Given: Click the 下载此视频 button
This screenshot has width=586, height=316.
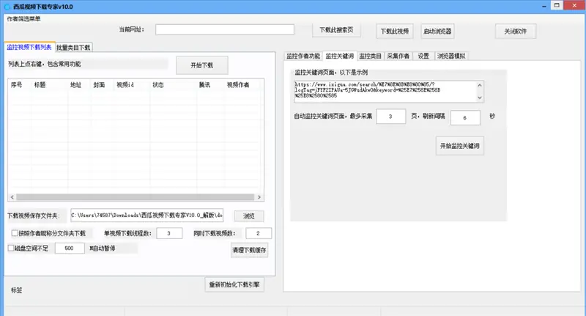Looking at the screenshot, I should 395,31.
